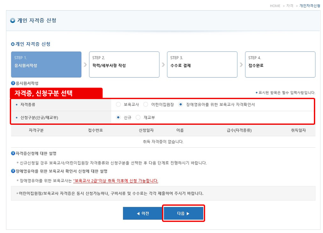Click the 신청구분(신규/재교부) field label

pyautogui.click(x=39, y=117)
